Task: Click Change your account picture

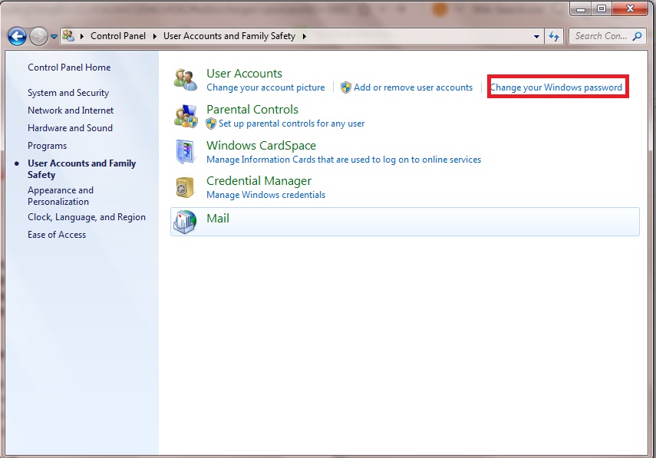Action: pos(265,87)
